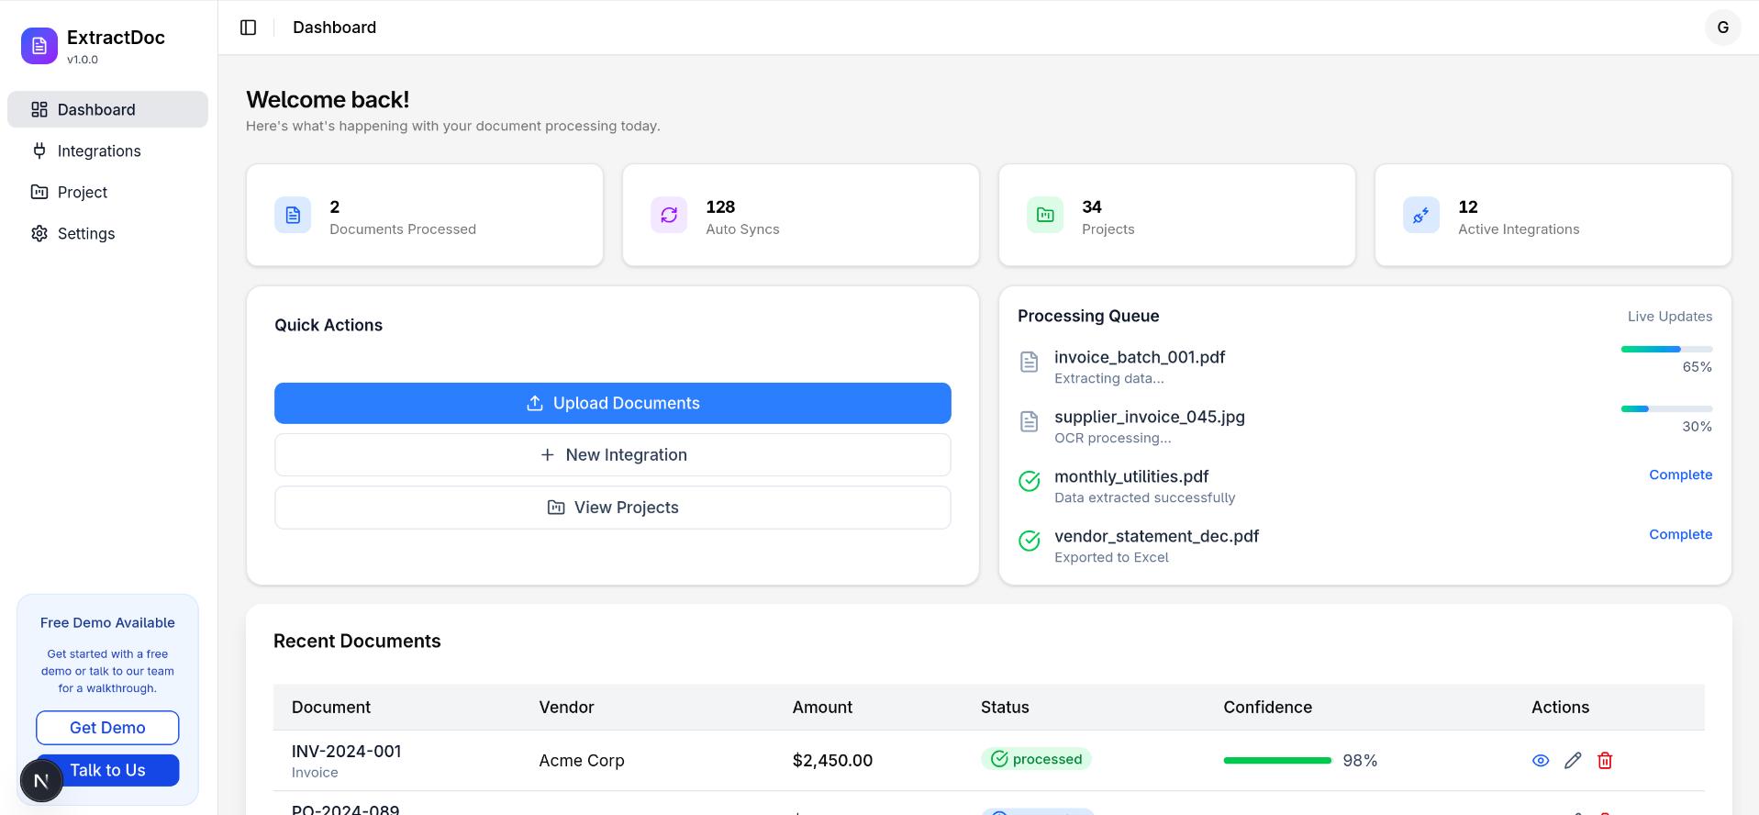Click the View Projects button

coord(612,508)
